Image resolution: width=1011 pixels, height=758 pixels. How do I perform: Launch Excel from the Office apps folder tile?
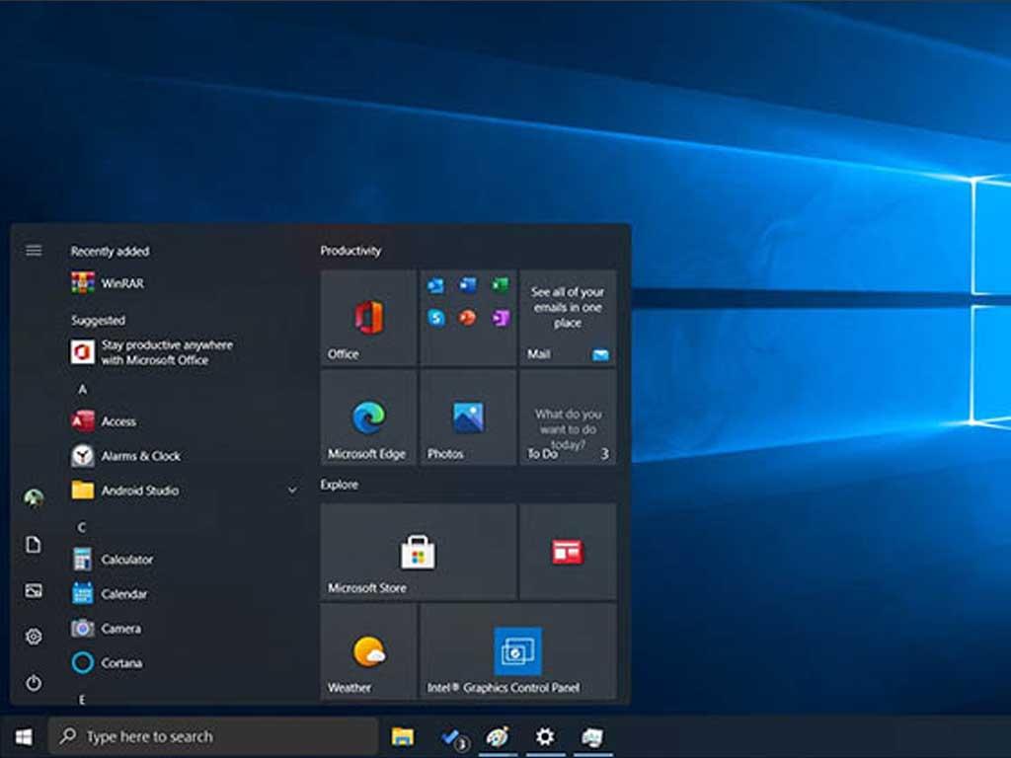[x=501, y=285]
